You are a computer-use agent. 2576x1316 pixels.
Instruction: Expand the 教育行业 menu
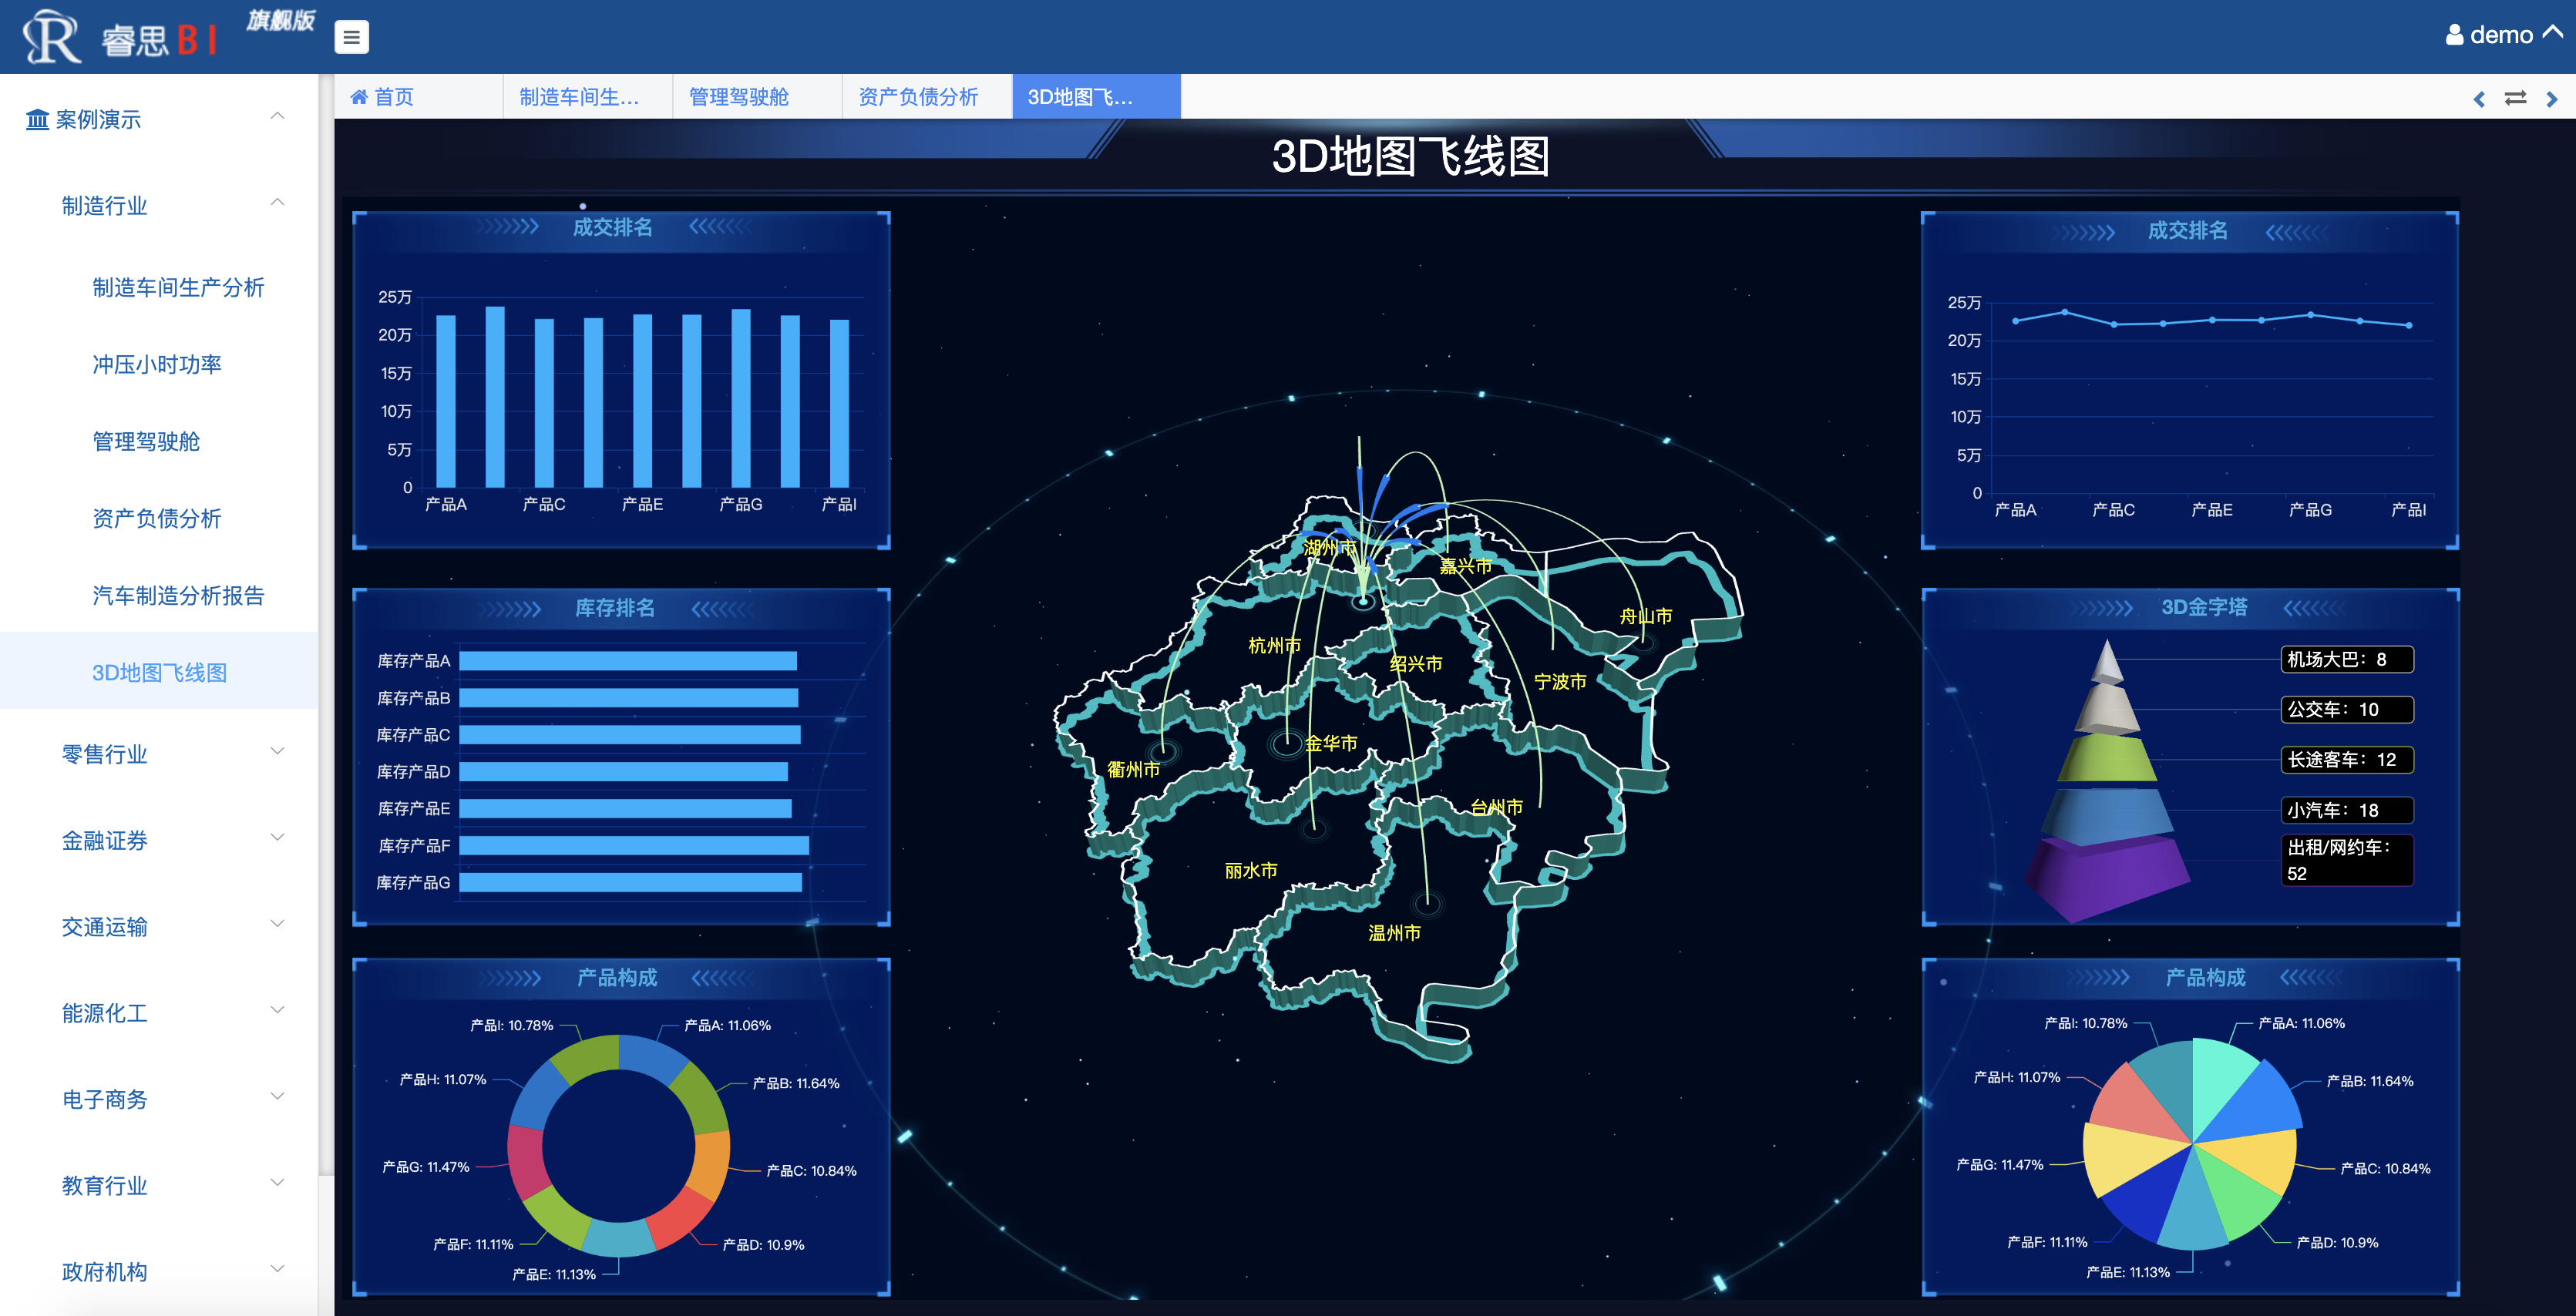160,1185
